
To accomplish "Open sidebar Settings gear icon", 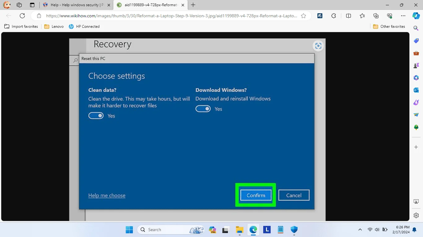I will click(416, 215).
